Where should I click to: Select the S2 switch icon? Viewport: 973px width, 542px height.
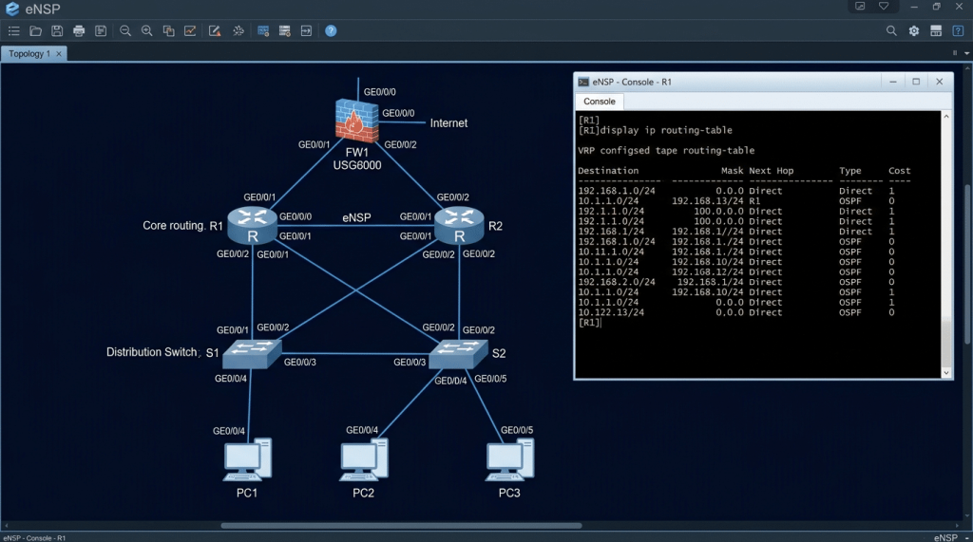[459, 353]
